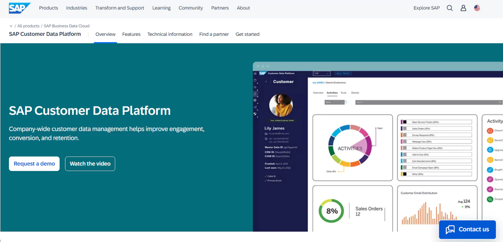Open the Find a partner tab
The image size is (503, 242).
214,34
